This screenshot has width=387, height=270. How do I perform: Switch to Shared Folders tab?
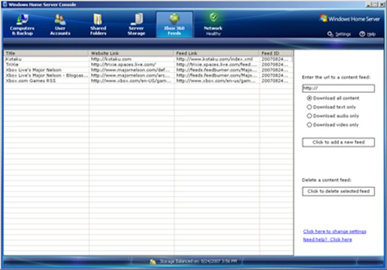[98, 25]
